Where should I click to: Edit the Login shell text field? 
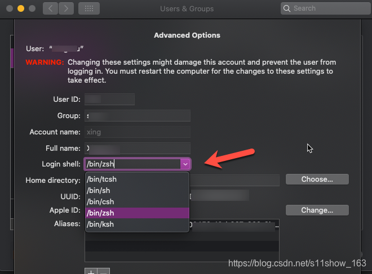tap(132, 164)
